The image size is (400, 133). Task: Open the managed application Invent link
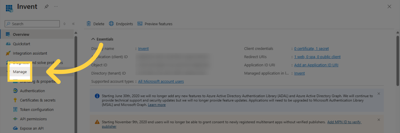[299, 73]
